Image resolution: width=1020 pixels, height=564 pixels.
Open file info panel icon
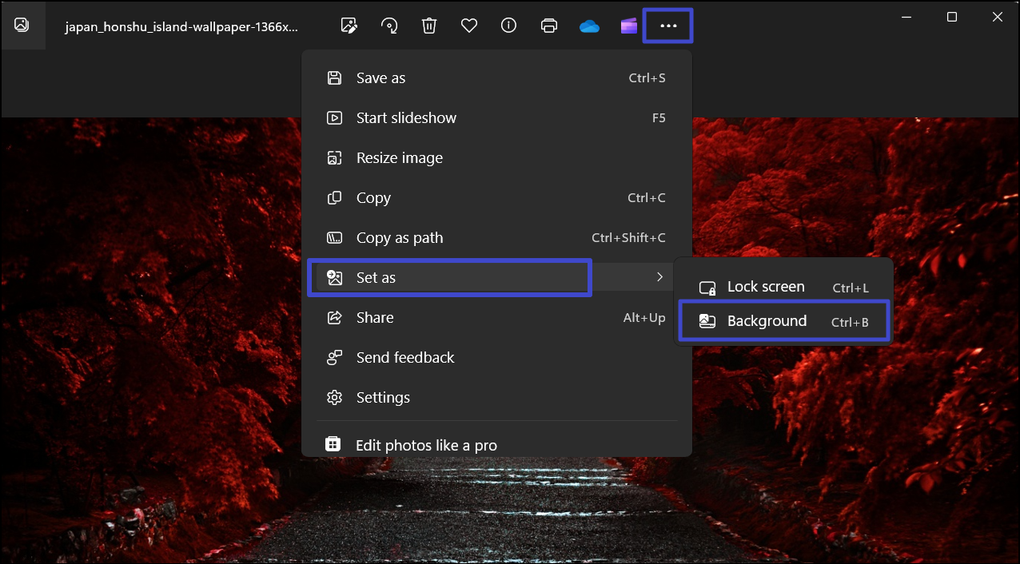pyautogui.click(x=508, y=26)
